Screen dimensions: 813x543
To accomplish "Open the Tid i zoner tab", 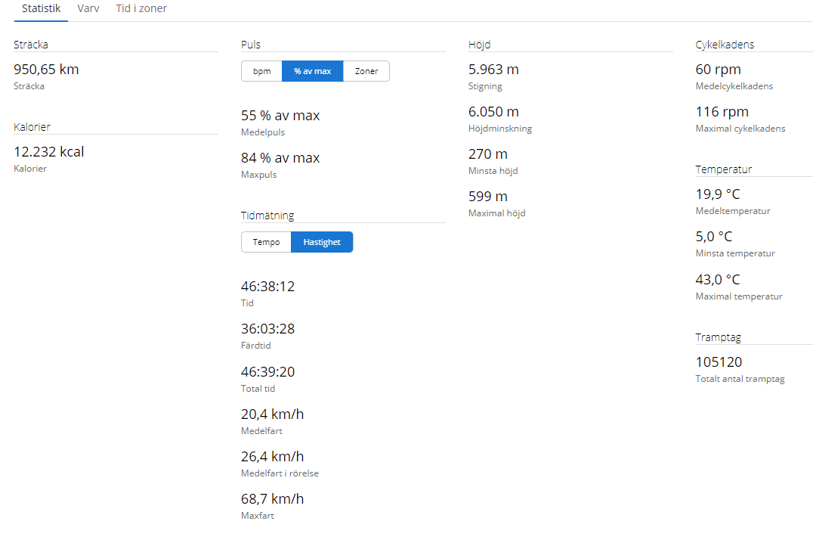I will (x=141, y=9).
